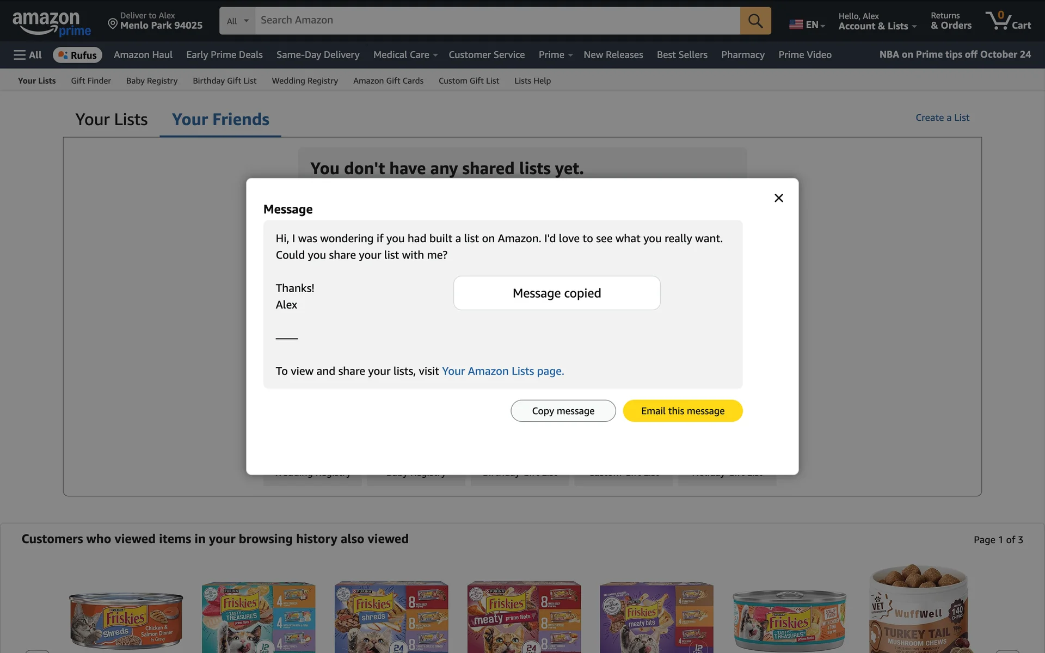Expand the search category All dropdown
Viewport: 1045px width, 653px height.
coord(237,21)
